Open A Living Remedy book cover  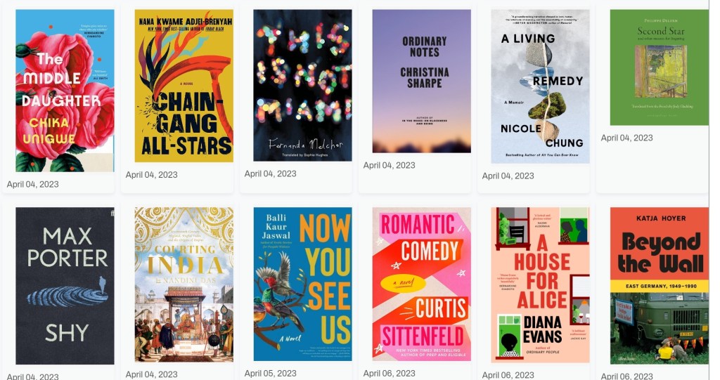point(541,86)
